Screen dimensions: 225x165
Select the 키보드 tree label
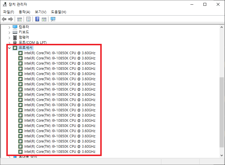coord(24,32)
